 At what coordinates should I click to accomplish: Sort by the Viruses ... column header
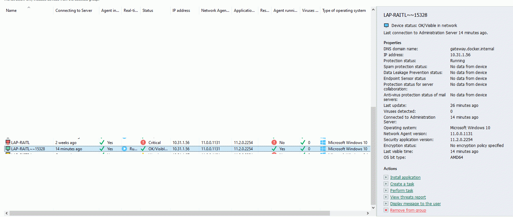pyautogui.click(x=310, y=11)
